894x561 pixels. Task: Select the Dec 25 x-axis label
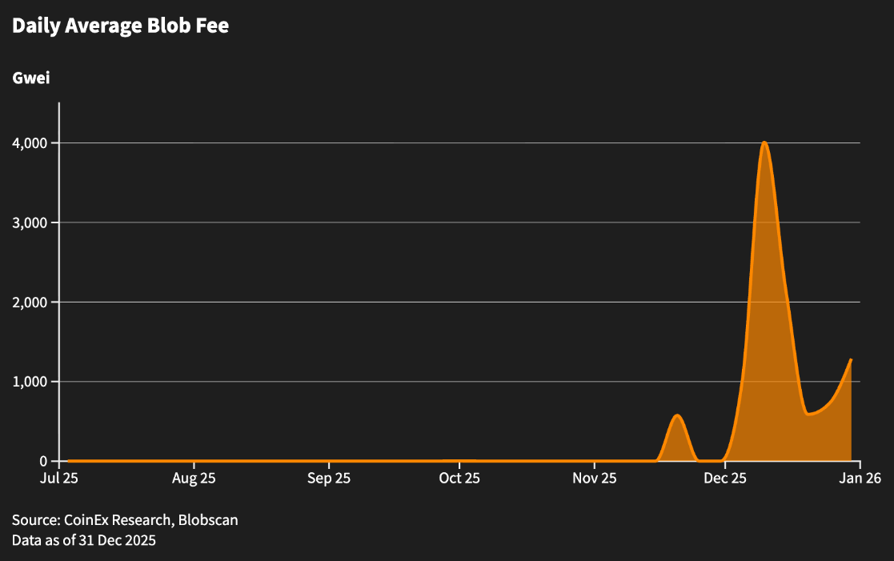click(725, 479)
